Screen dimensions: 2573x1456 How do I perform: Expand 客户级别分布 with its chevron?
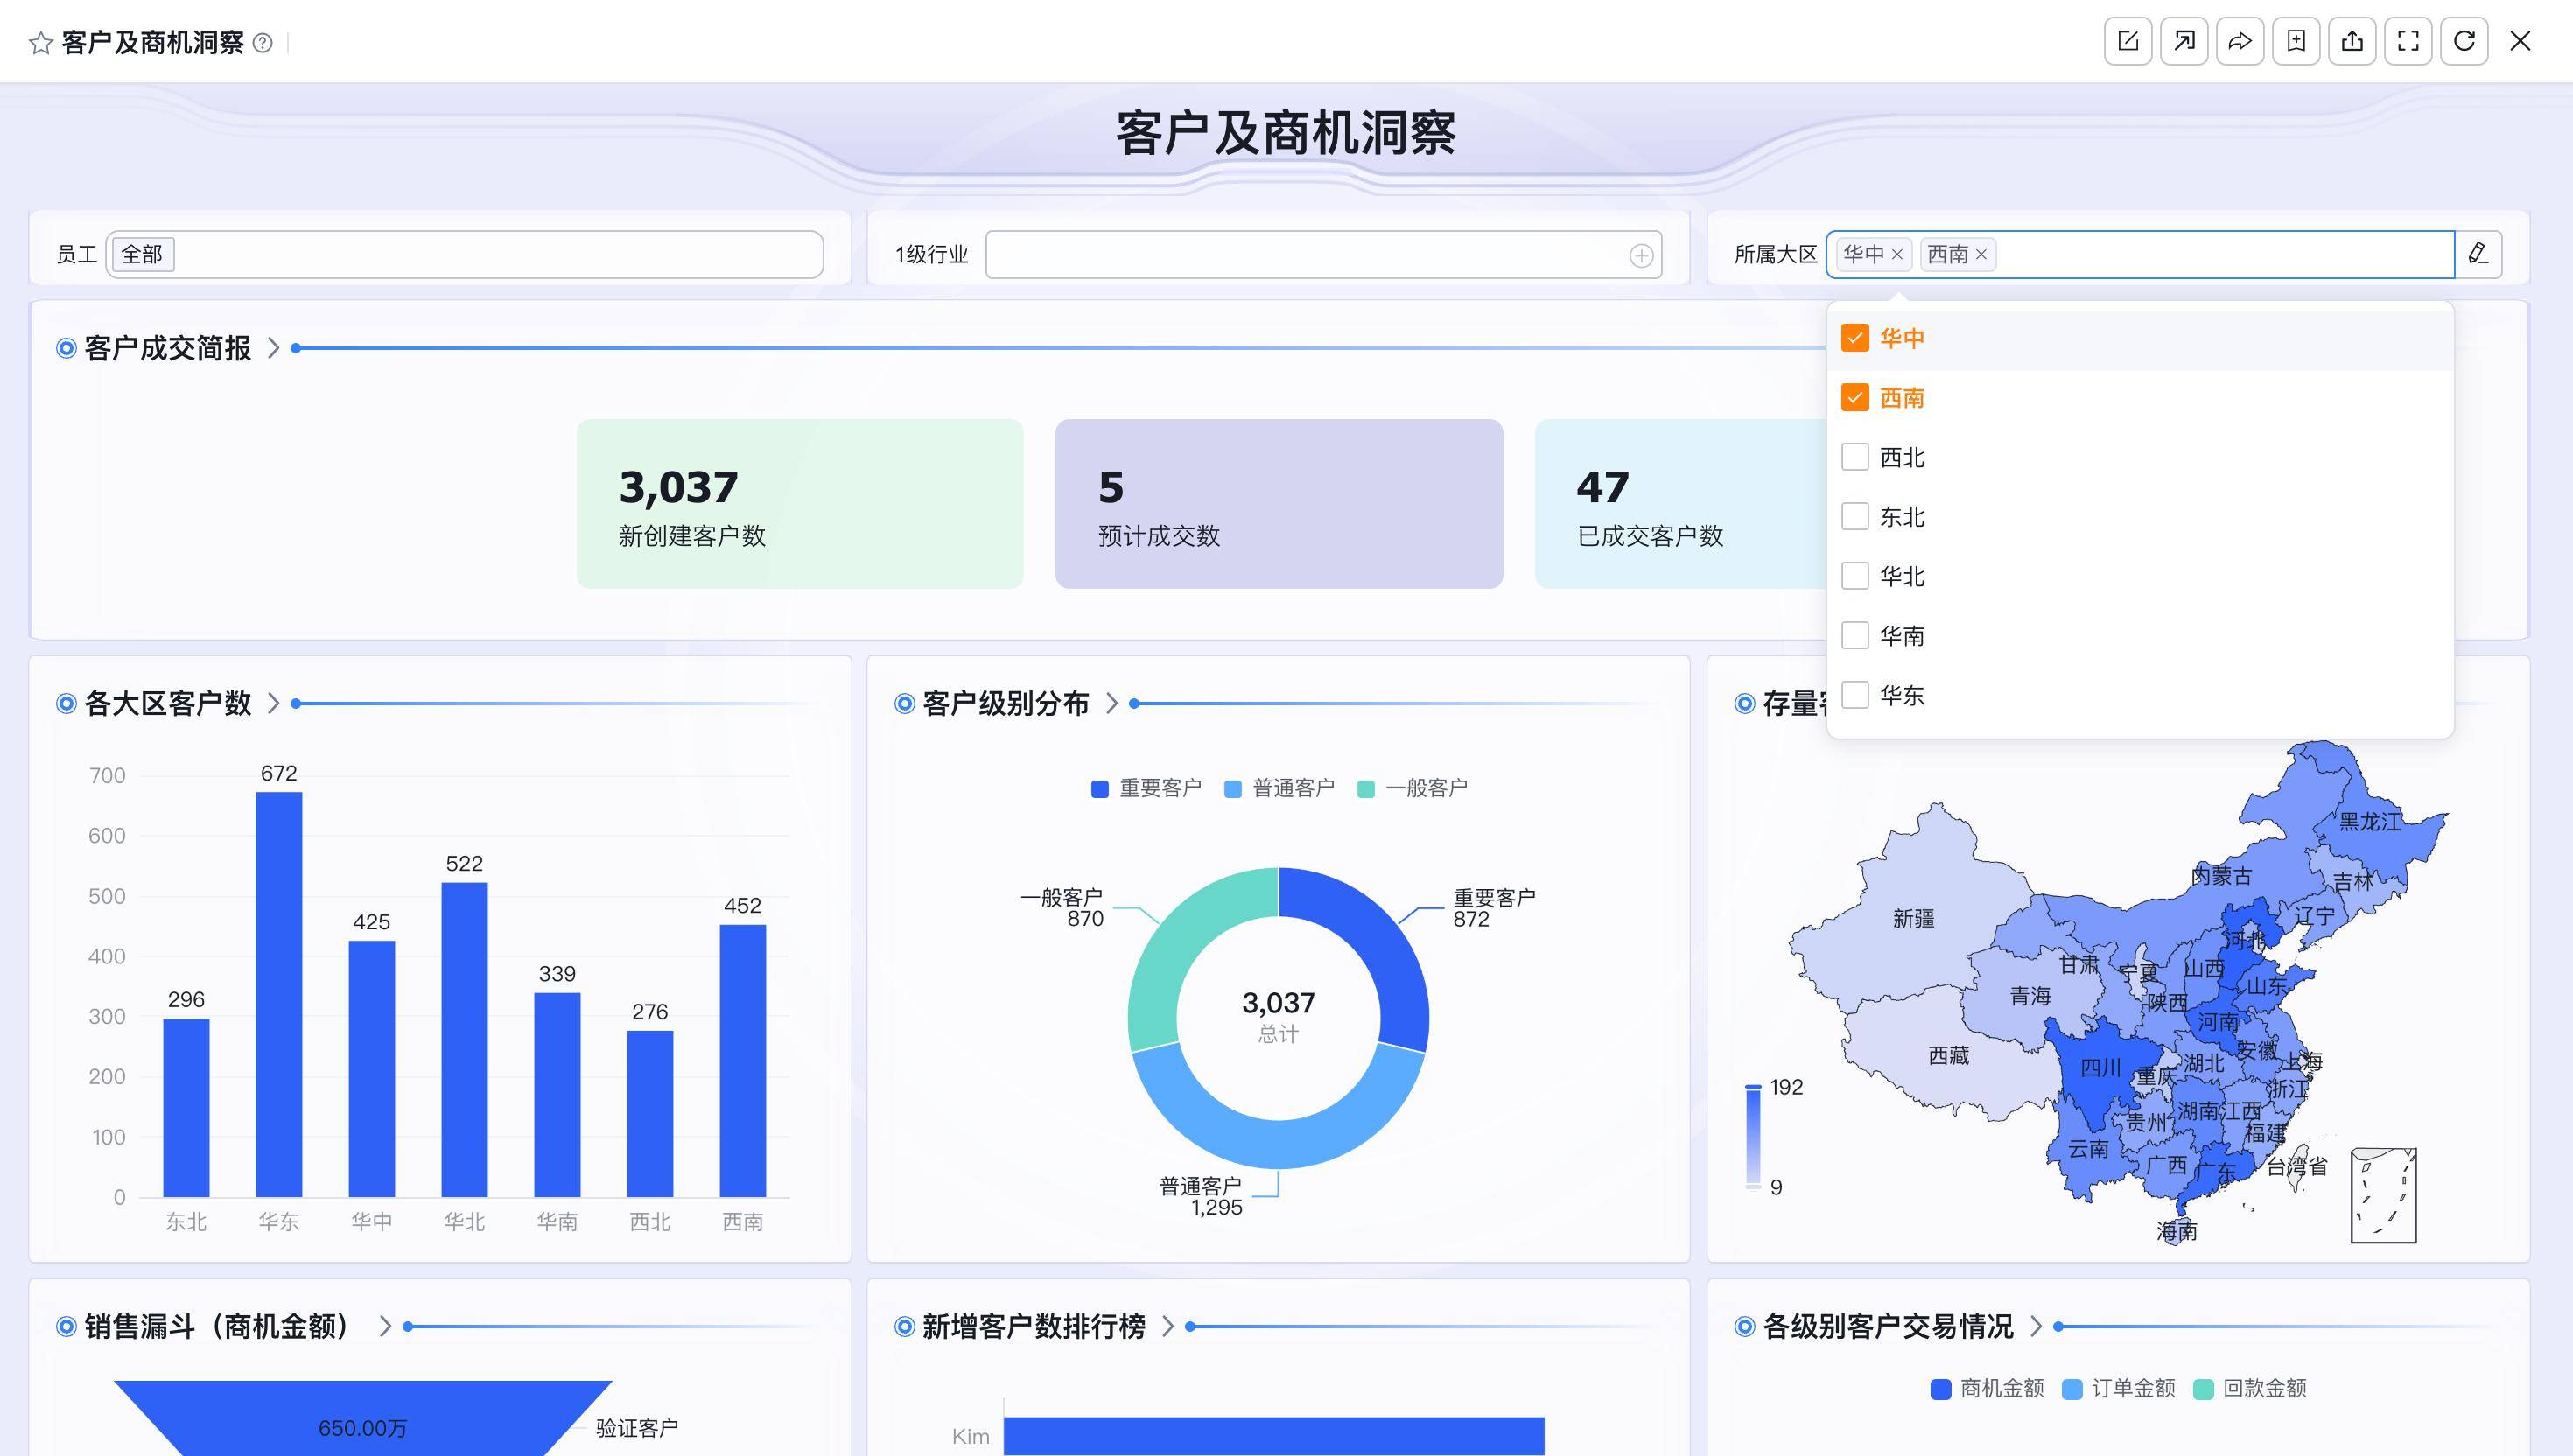pyautogui.click(x=1111, y=704)
